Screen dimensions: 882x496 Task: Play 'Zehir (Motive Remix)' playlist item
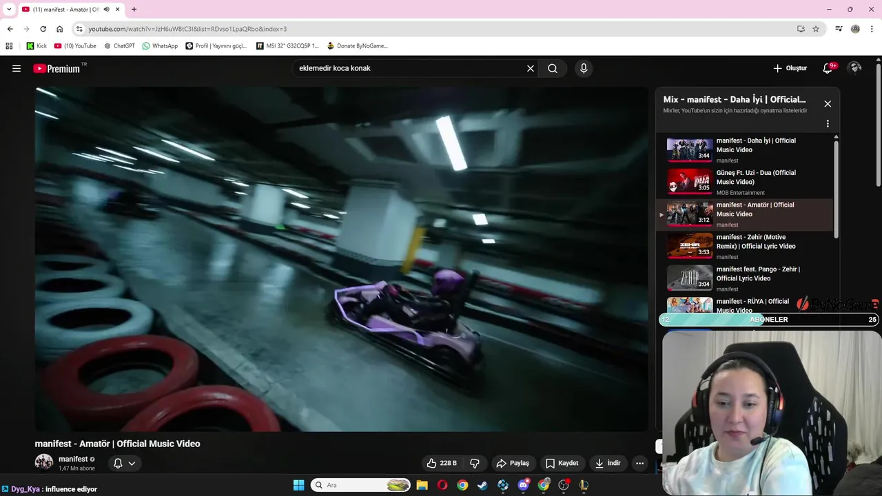point(745,246)
